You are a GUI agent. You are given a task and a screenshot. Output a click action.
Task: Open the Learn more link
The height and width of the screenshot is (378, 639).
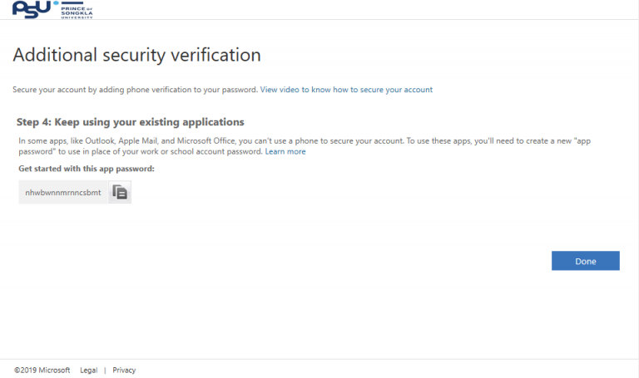(x=285, y=152)
